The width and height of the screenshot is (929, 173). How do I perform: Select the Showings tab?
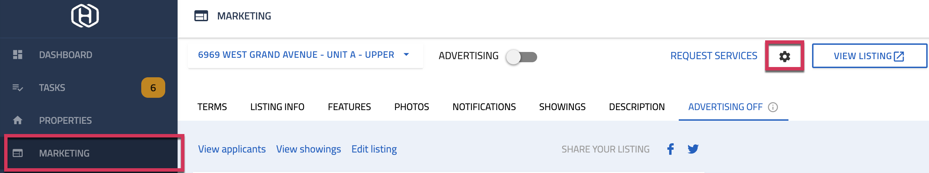562,107
